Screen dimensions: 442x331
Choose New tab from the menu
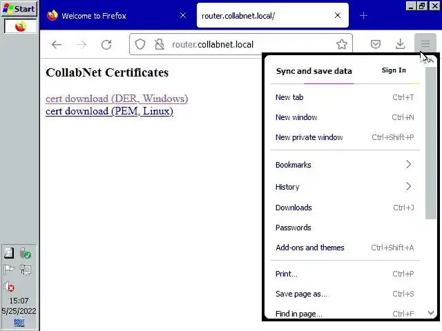click(x=345, y=97)
